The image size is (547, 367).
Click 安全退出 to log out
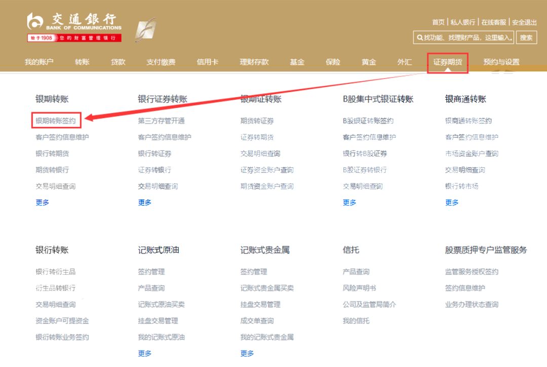pyautogui.click(x=524, y=22)
